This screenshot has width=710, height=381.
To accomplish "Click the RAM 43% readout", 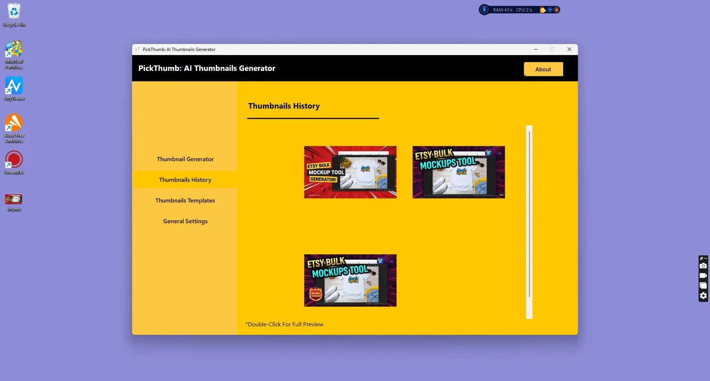I will pyautogui.click(x=503, y=10).
